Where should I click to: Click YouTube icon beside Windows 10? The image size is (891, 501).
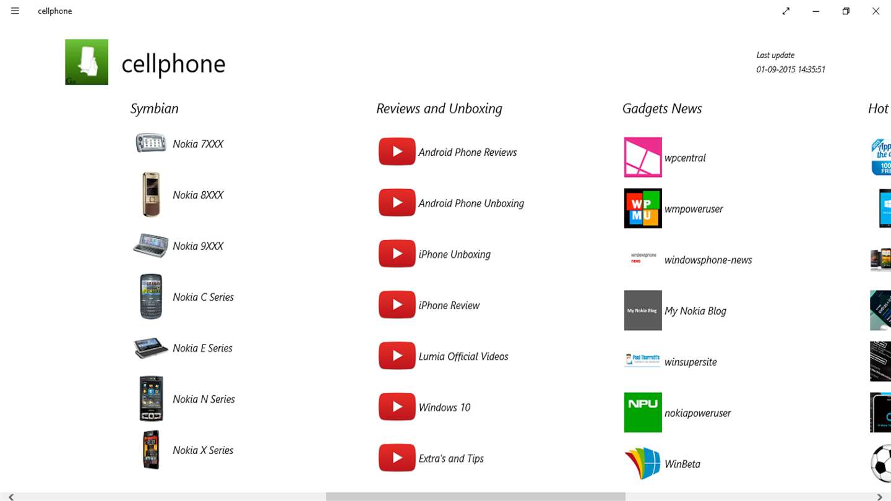(x=397, y=407)
